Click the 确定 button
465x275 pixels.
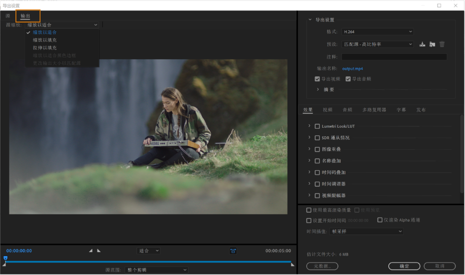pyautogui.click(x=404, y=267)
